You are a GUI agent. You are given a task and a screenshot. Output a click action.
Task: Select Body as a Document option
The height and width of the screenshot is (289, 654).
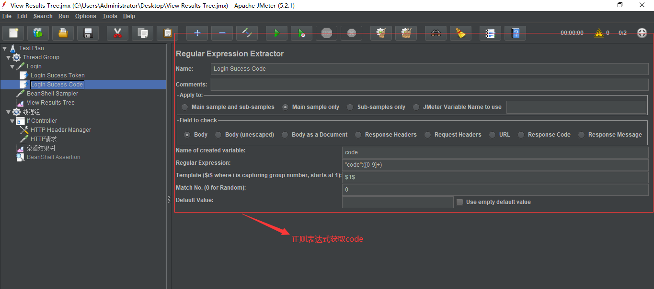(x=314, y=135)
